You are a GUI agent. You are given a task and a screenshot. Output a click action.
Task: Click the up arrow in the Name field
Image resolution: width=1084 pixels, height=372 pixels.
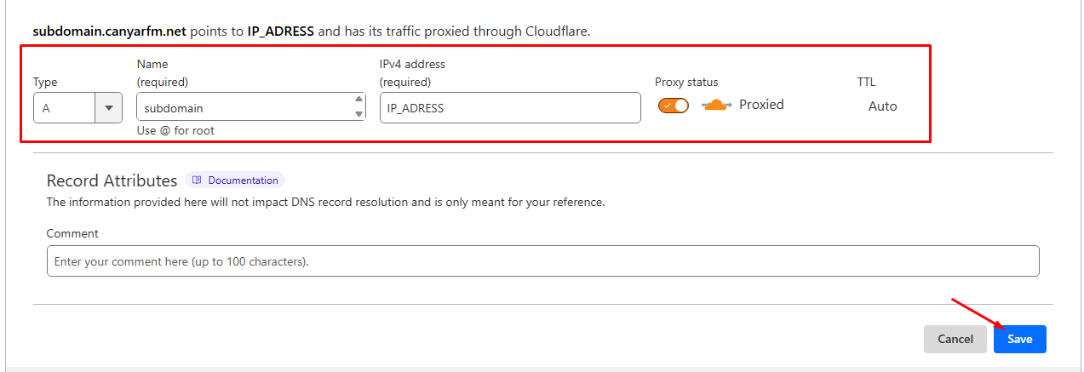click(358, 100)
